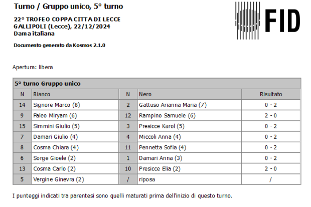Viewport: 311px width, 207px height.
Task: Click the 'Faleo Miryam (6)' cell
Action: [55, 115]
